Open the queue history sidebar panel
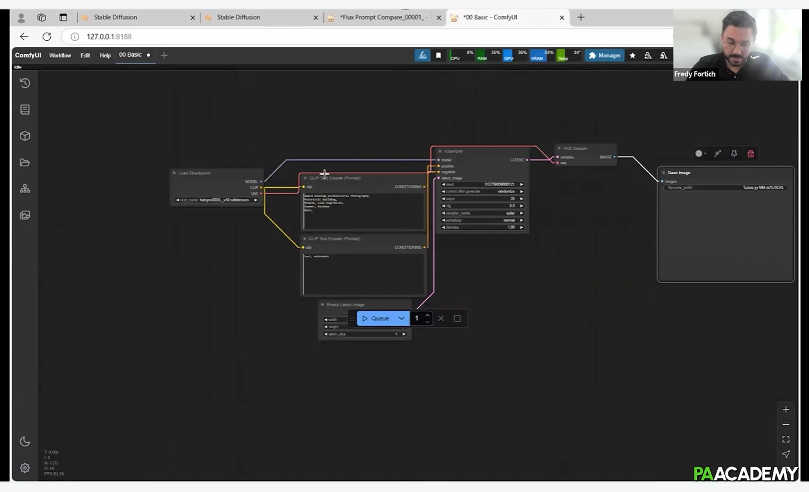Image resolution: width=809 pixels, height=492 pixels. tap(25, 83)
